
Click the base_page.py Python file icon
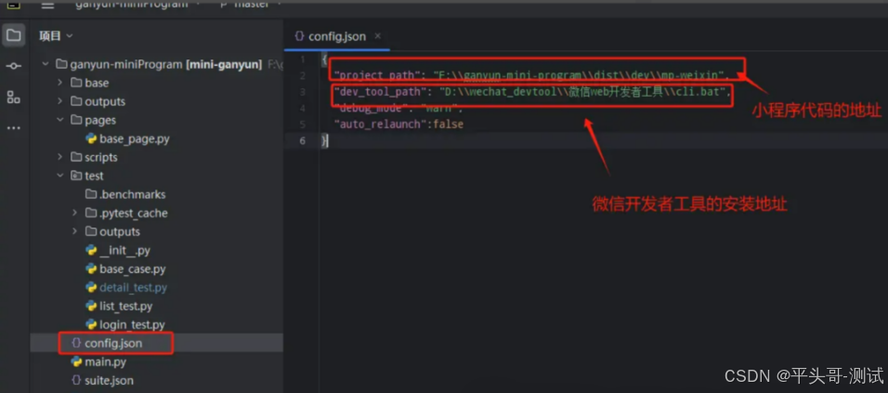91,138
